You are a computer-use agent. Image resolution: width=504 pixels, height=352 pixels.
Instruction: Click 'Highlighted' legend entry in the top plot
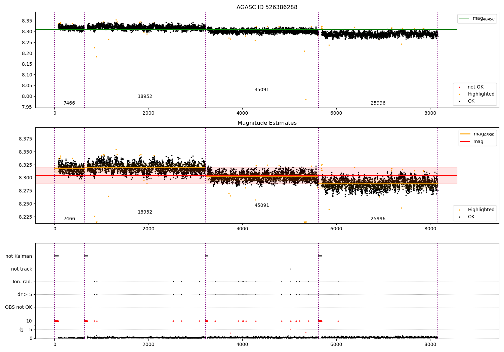[477, 94]
